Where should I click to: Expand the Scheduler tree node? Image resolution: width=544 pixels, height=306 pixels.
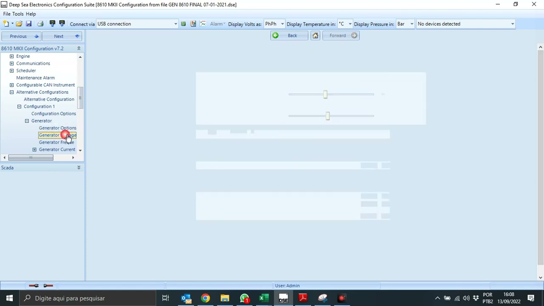tap(12, 71)
